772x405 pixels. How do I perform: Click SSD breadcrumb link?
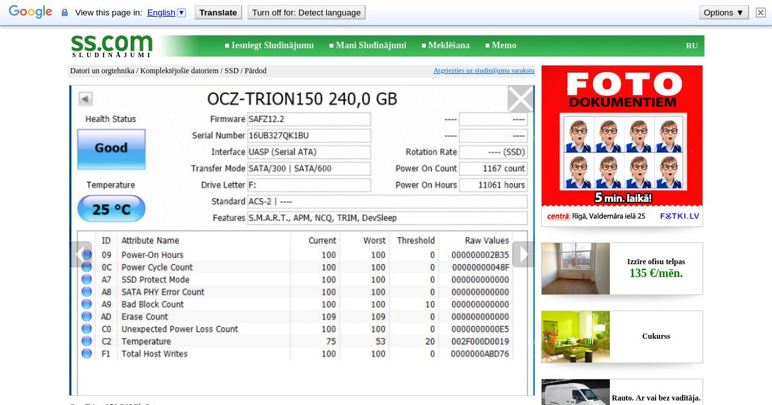click(232, 71)
